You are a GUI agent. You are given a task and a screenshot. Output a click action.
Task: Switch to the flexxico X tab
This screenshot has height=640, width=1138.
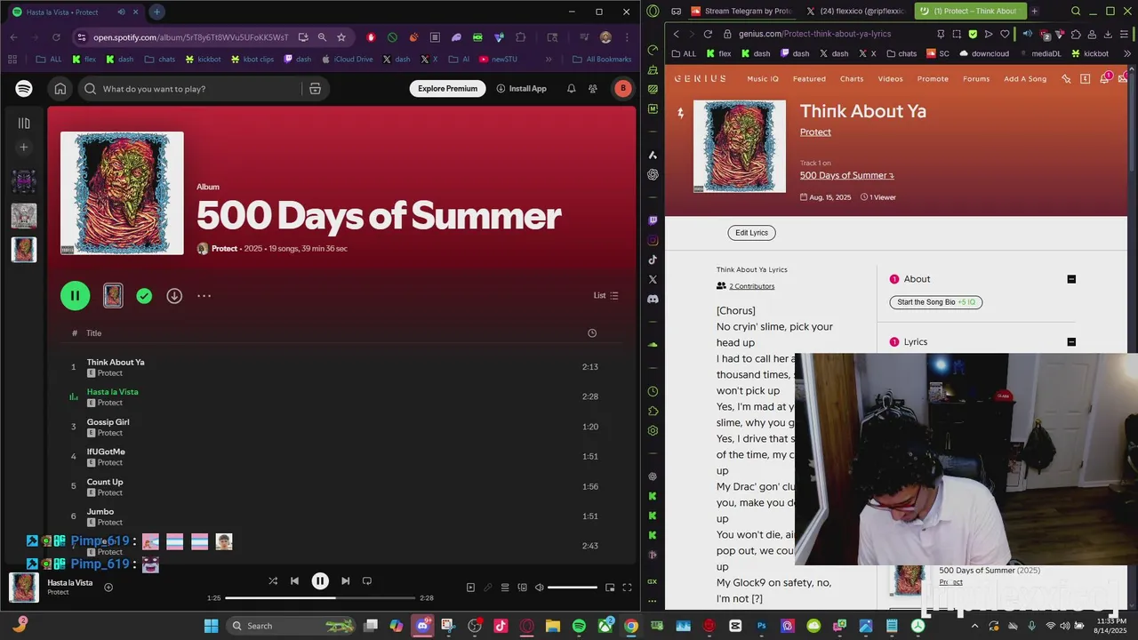(x=855, y=12)
